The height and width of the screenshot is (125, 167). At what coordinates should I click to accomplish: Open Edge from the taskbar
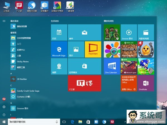72,122
